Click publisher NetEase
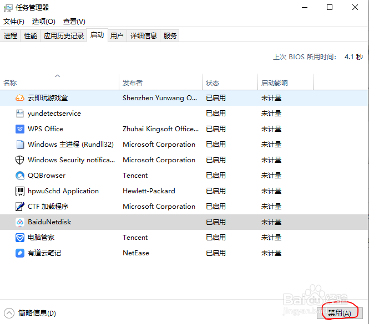Image resolution: width=369 pixels, height=324 pixels. click(136, 253)
